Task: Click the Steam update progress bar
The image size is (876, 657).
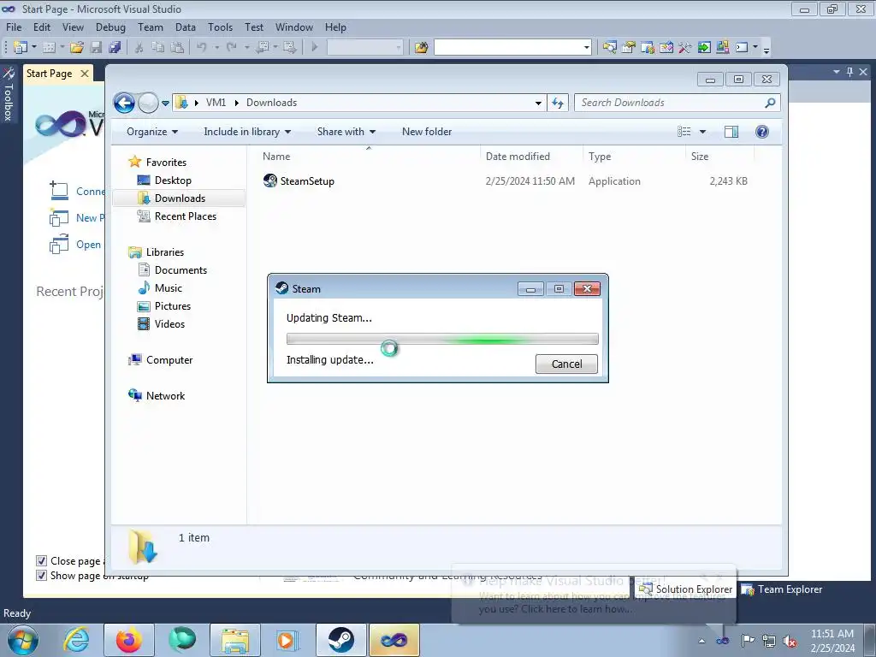Action: coord(442,339)
